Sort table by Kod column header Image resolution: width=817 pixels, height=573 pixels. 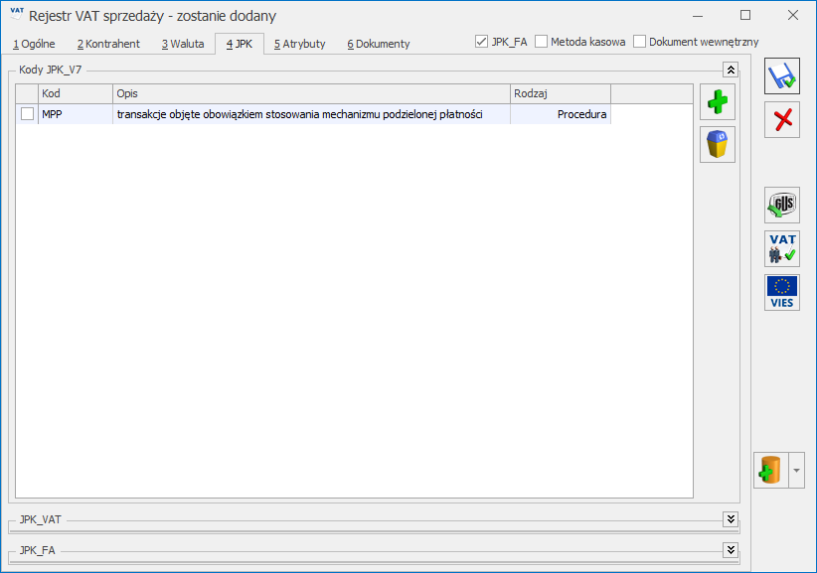tap(75, 92)
